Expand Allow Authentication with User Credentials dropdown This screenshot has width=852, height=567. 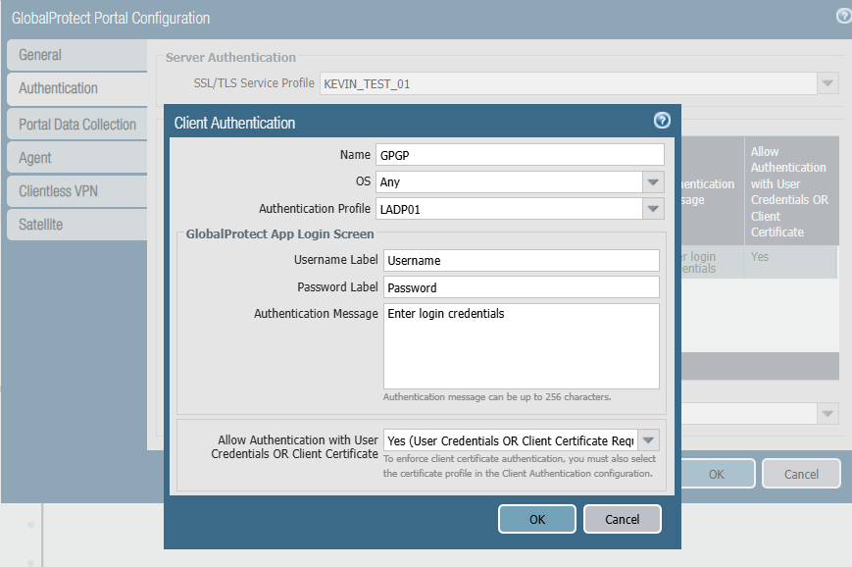pos(648,440)
